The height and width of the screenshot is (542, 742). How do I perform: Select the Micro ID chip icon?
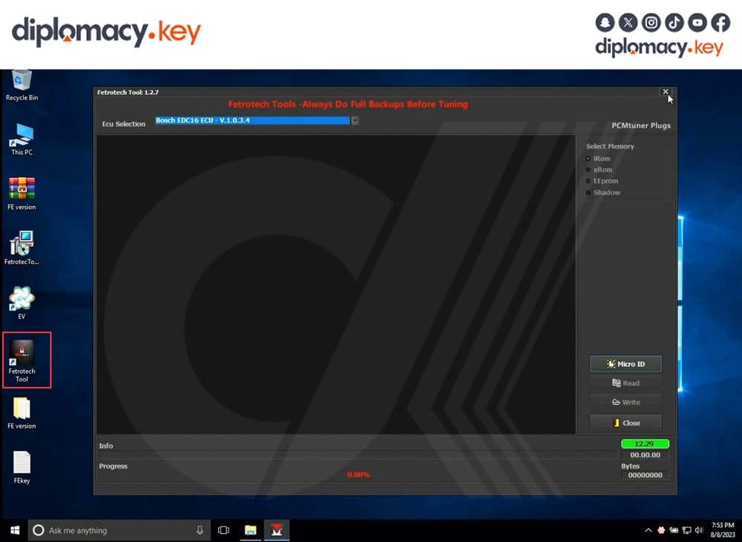(610, 363)
